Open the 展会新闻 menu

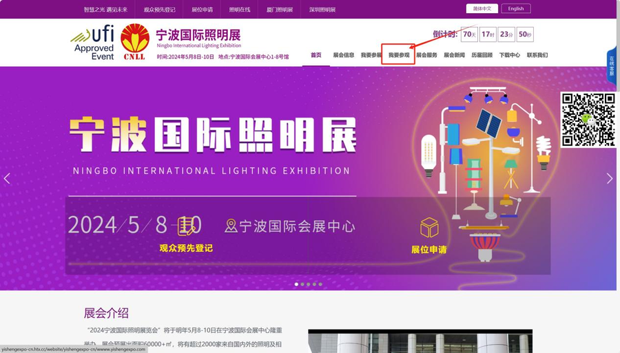click(455, 55)
